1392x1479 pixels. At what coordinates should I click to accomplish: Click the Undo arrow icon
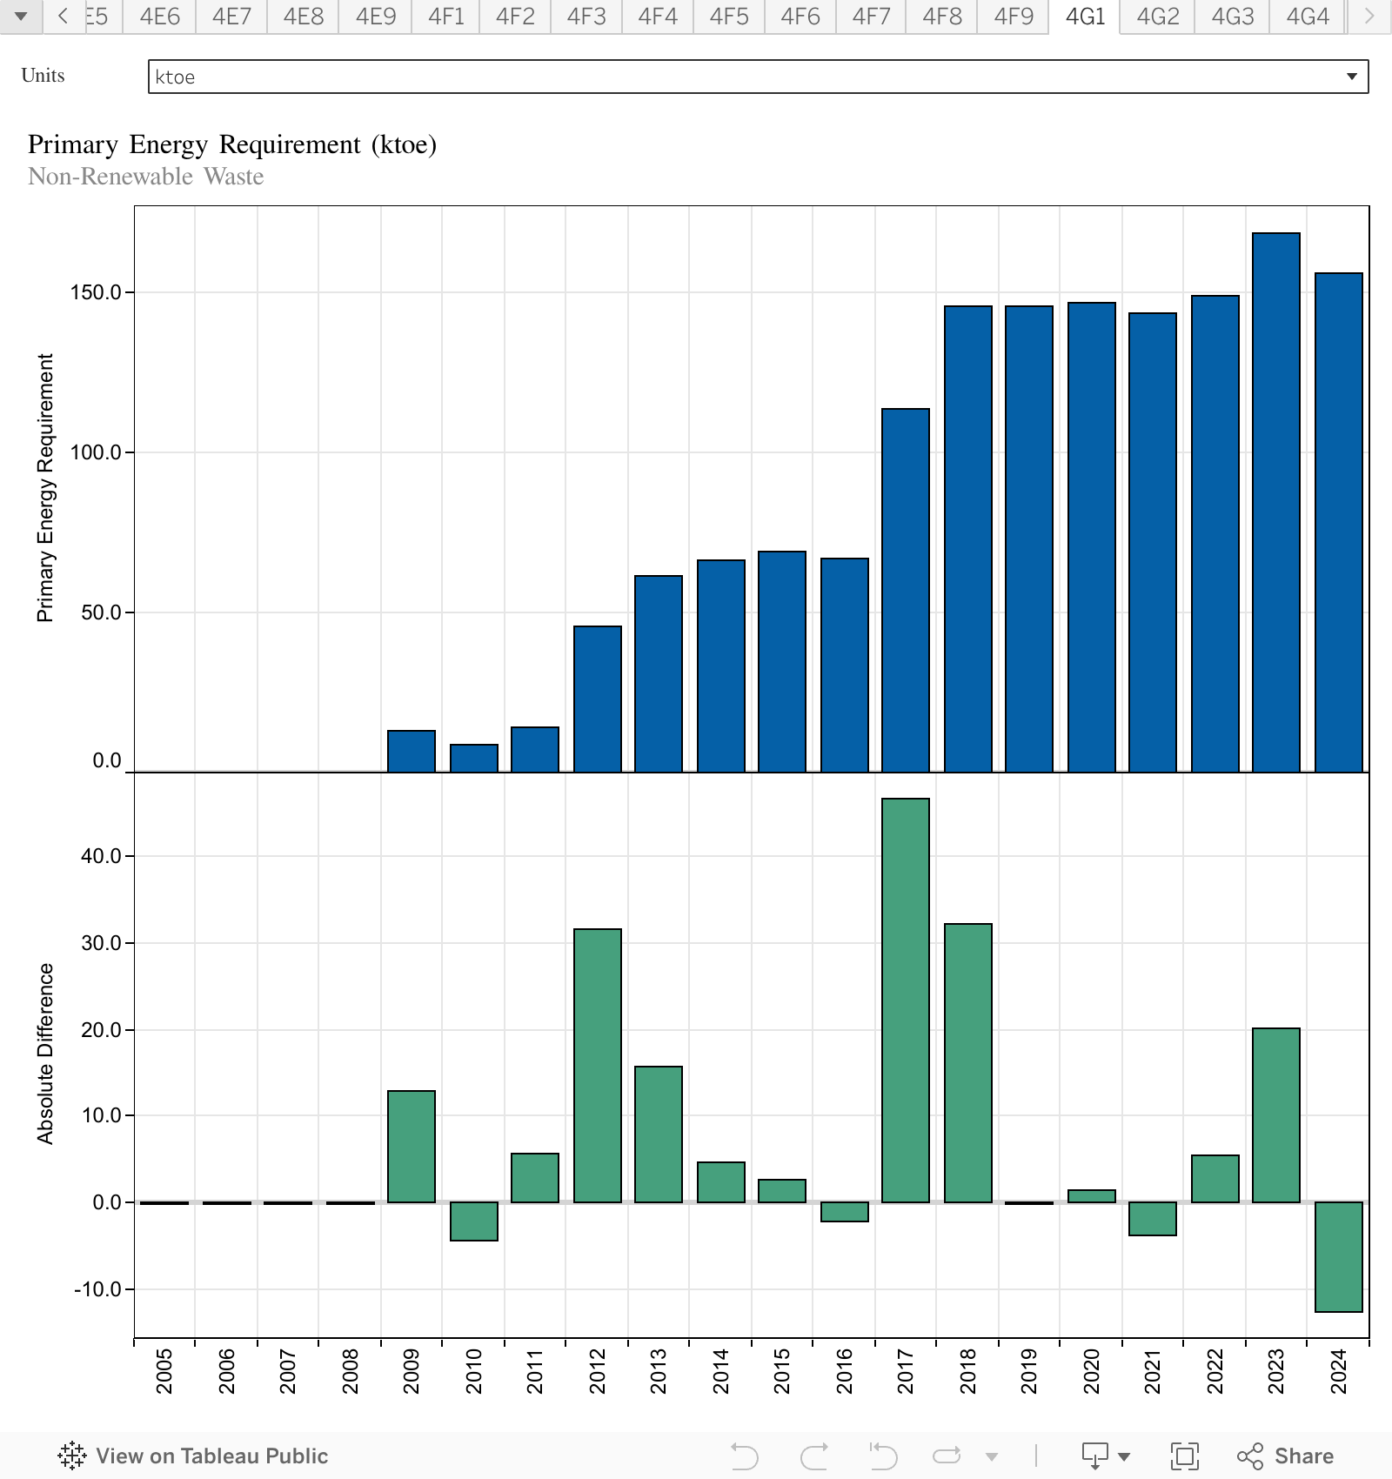pos(744,1456)
